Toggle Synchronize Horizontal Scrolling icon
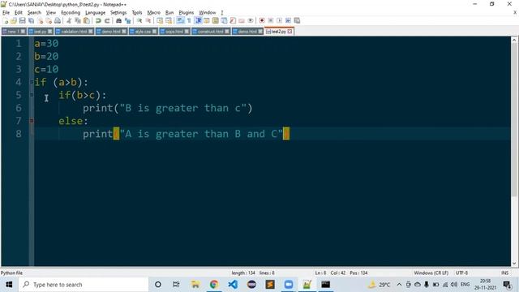 169,20
